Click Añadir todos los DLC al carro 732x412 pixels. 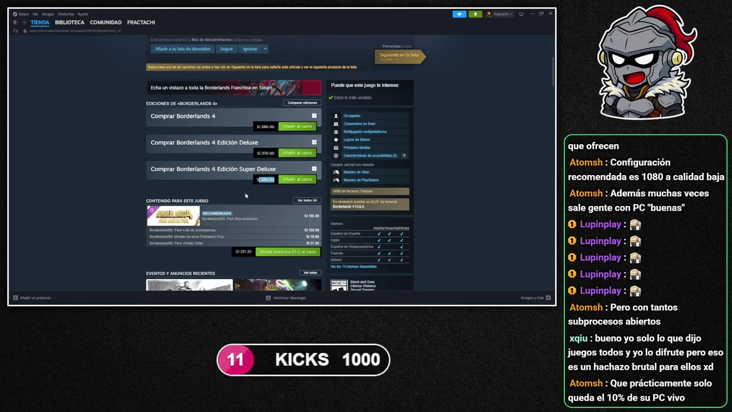pos(288,252)
